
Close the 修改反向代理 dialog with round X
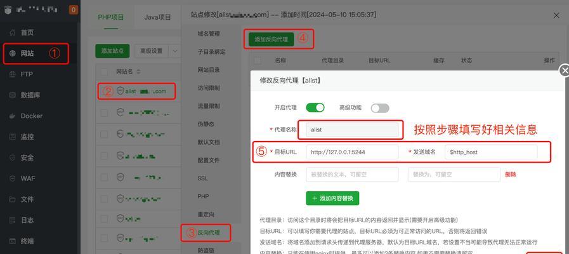point(564,70)
